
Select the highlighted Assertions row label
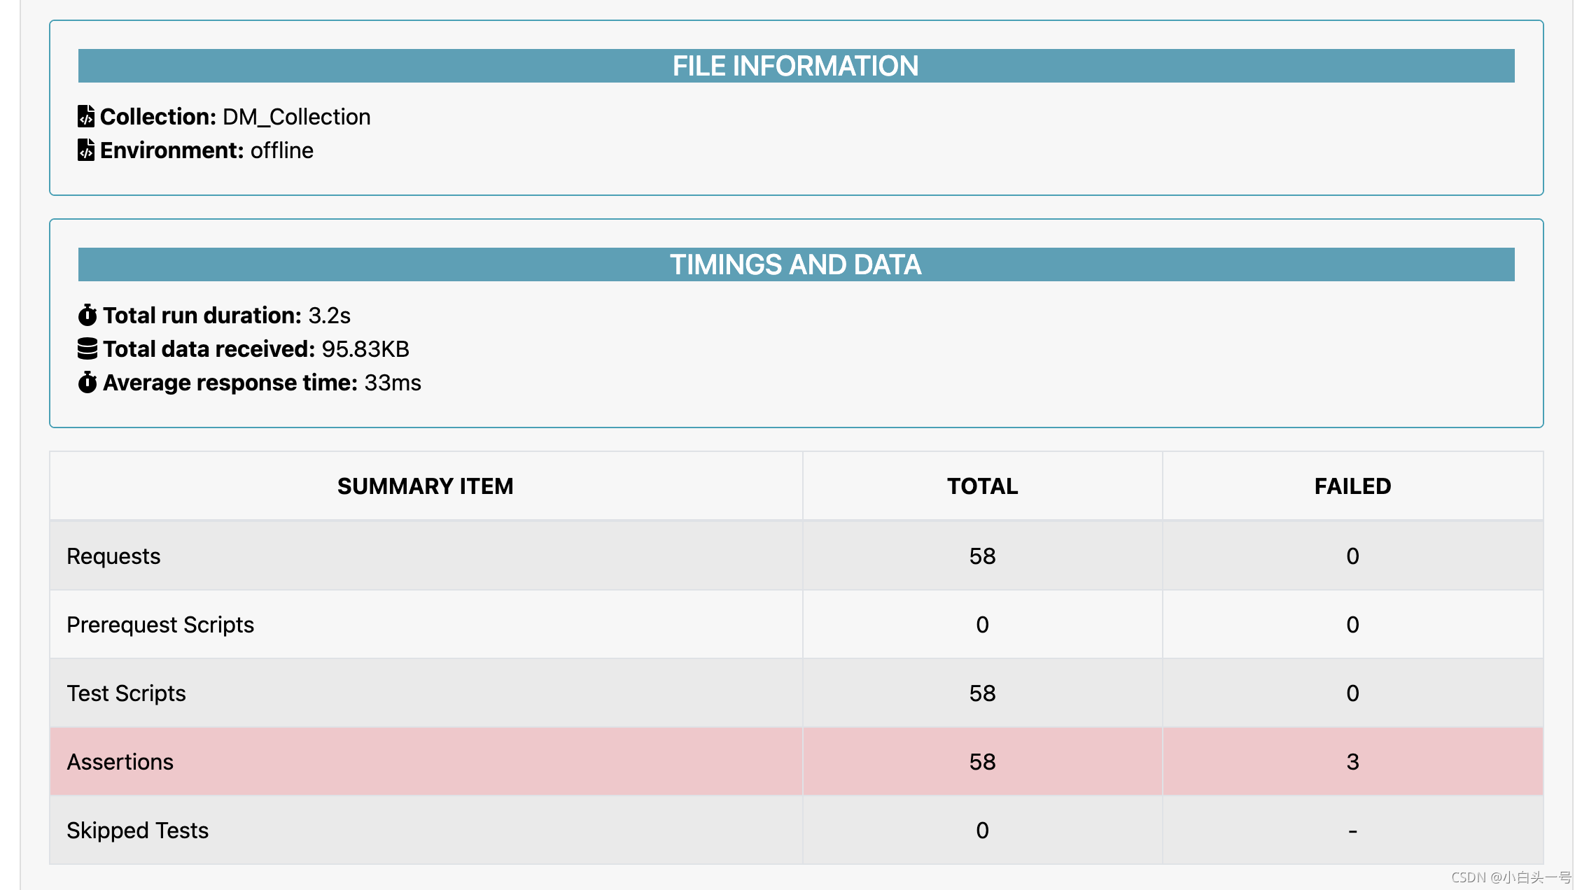coord(120,761)
